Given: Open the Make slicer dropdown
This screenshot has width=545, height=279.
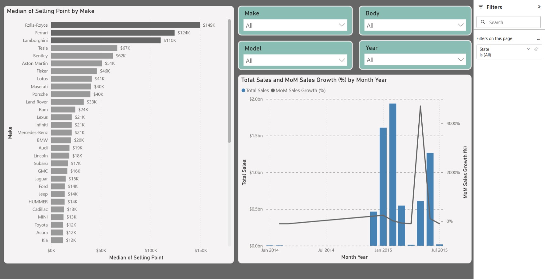Looking at the screenshot, I should (x=295, y=25).
